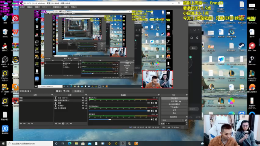Click 停止推流 button in controls
The height and width of the screenshot is (146, 260).
[174, 98]
